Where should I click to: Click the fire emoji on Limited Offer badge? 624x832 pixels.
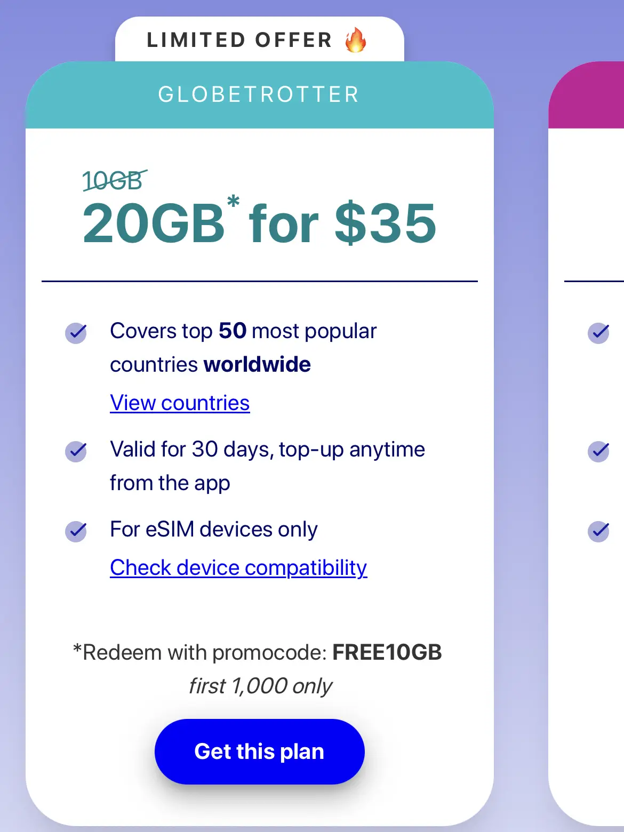coord(356,40)
